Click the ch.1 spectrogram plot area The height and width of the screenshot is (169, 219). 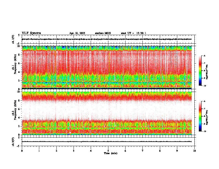click(x=107, y=67)
